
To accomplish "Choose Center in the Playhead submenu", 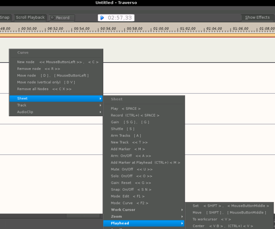I will 229,226.
